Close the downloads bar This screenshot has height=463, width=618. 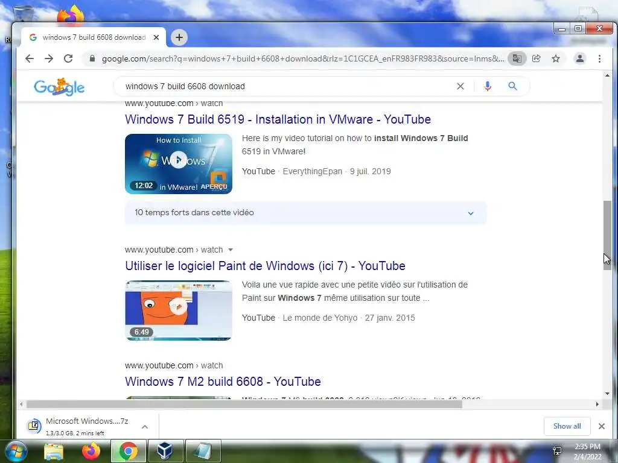click(x=602, y=426)
